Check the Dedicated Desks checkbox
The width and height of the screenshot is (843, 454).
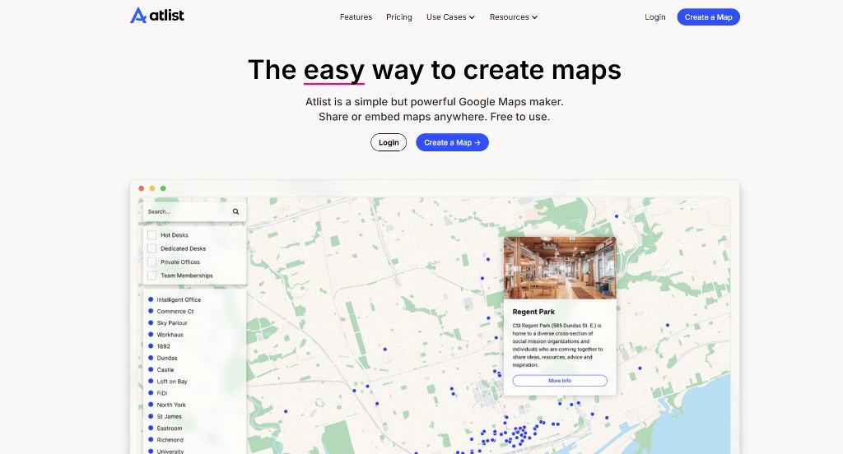pyautogui.click(x=152, y=248)
